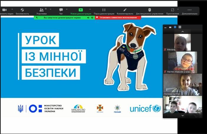Switch video panel to single-thumbnail view
The width and height of the screenshot is (207, 134).
point(170,27)
